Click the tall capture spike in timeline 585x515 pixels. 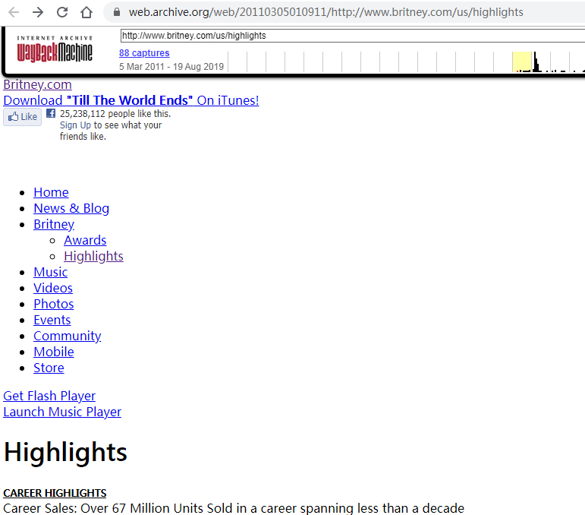click(x=536, y=62)
